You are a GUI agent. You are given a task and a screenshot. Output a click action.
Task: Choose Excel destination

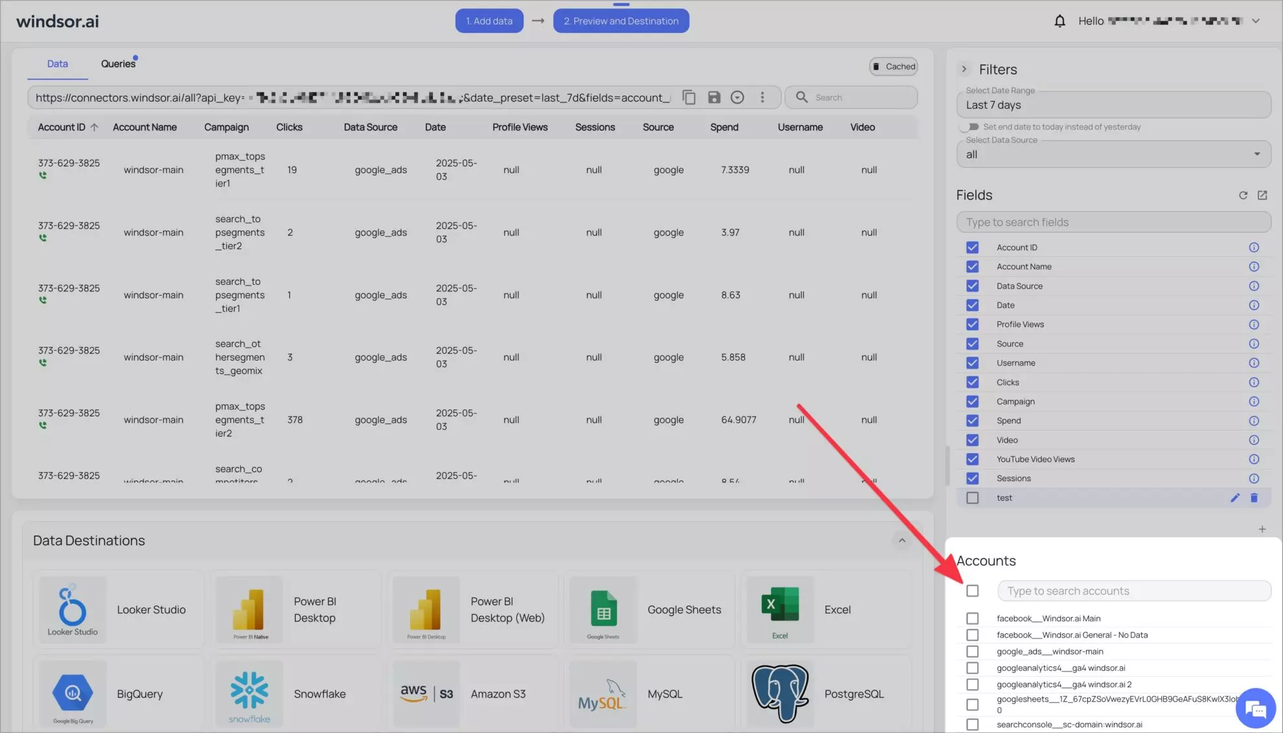pyautogui.click(x=826, y=609)
